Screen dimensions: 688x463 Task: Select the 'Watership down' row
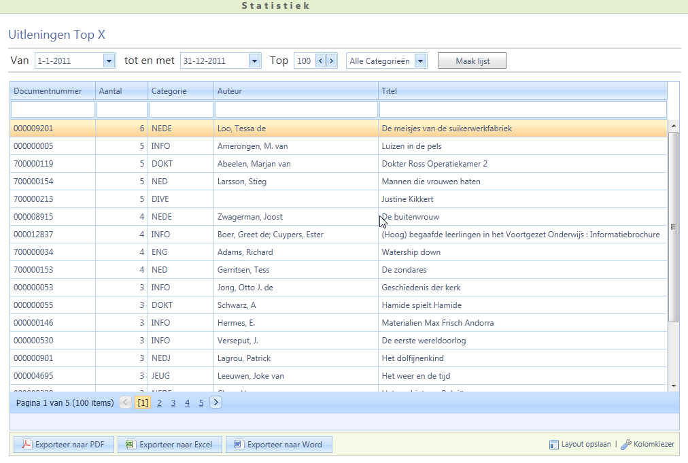click(339, 252)
